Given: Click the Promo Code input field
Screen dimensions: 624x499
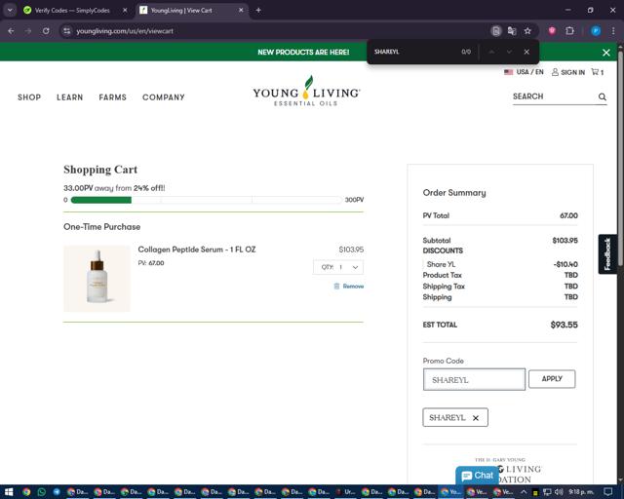Looking at the screenshot, I should pos(474,380).
